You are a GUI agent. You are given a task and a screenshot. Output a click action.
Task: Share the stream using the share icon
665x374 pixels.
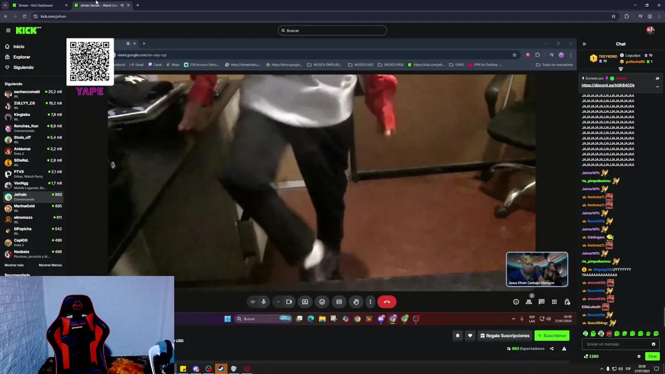click(552, 349)
